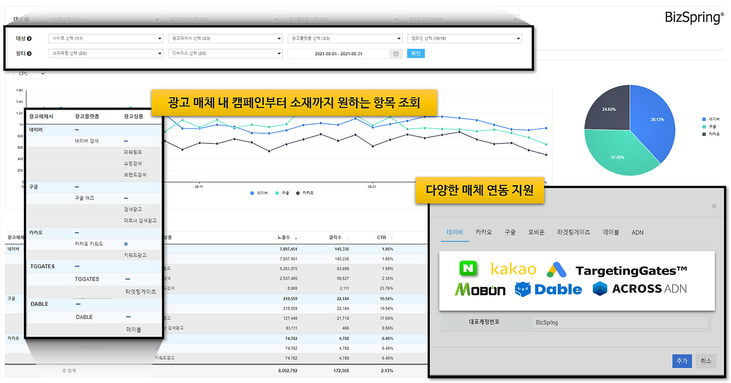Toggle 구글 in the pie chart legend
This screenshot has width=731, height=383.
tap(709, 126)
